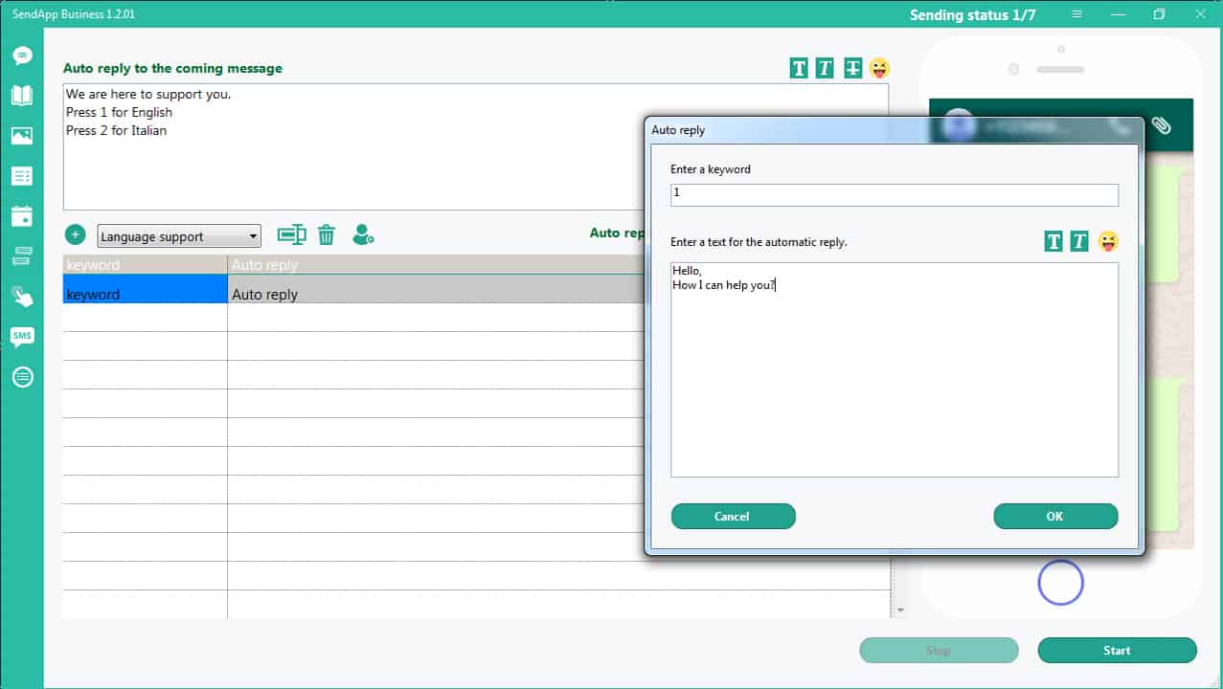Delete using the trash can icon
The height and width of the screenshot is (689, 1223).
click(x=327, y=234)
